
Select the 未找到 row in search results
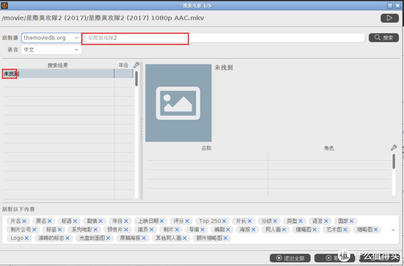58,74
